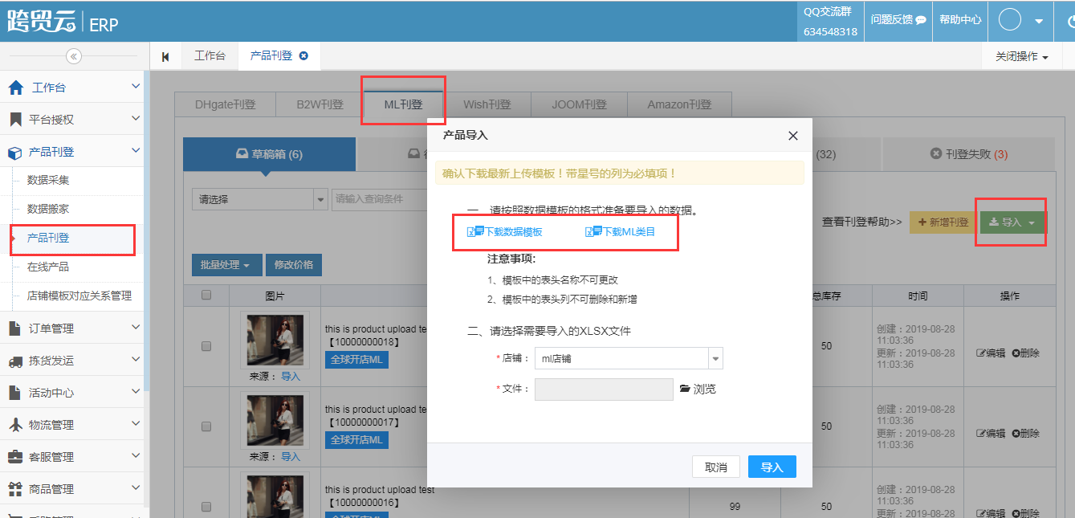The width and height of the screenshot is (1075, 518).
Task: Open the 在线产品 sidebar item
Action: click(x=48, y=267)
